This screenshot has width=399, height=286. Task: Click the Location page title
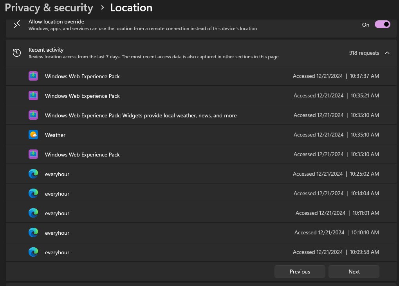(131, 7)
